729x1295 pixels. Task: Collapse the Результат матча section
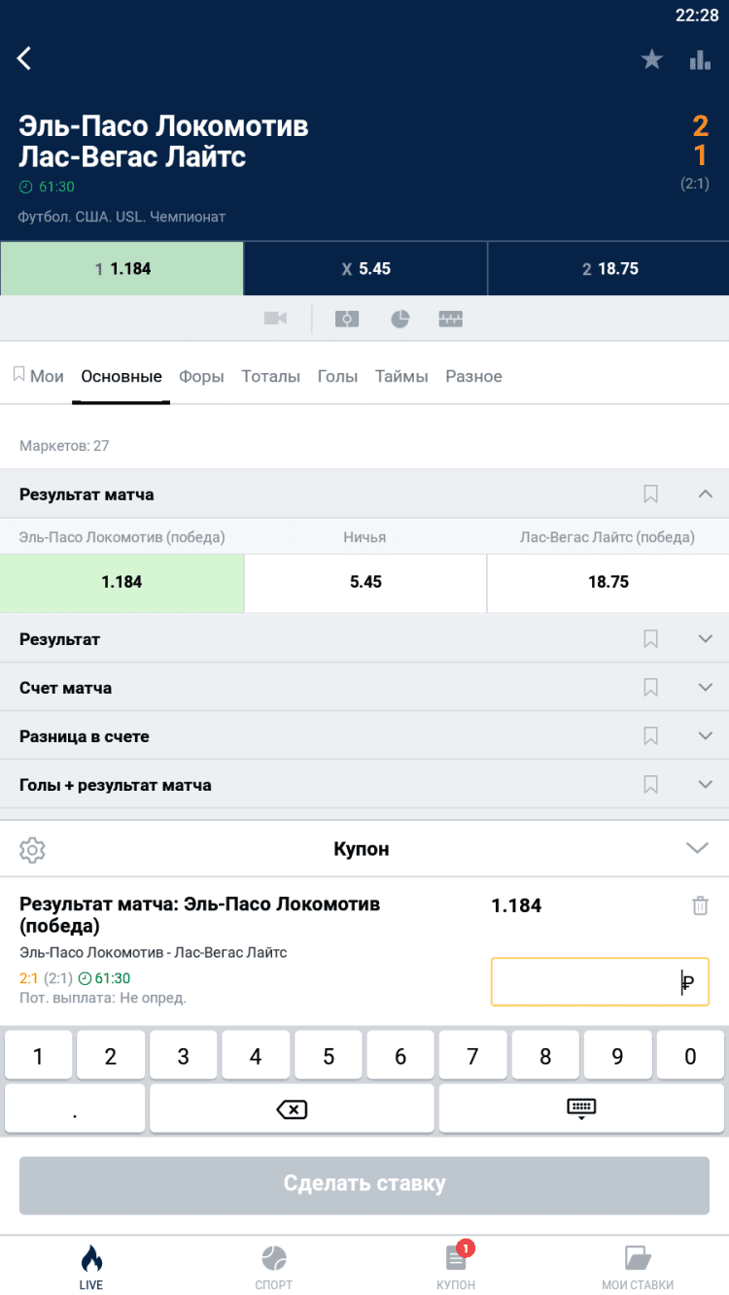click(706, 494)
